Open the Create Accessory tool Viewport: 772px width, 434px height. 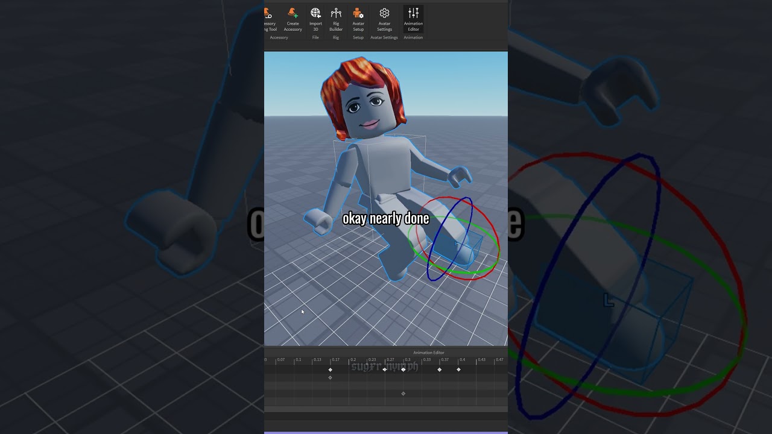click(x=293, y=19)
